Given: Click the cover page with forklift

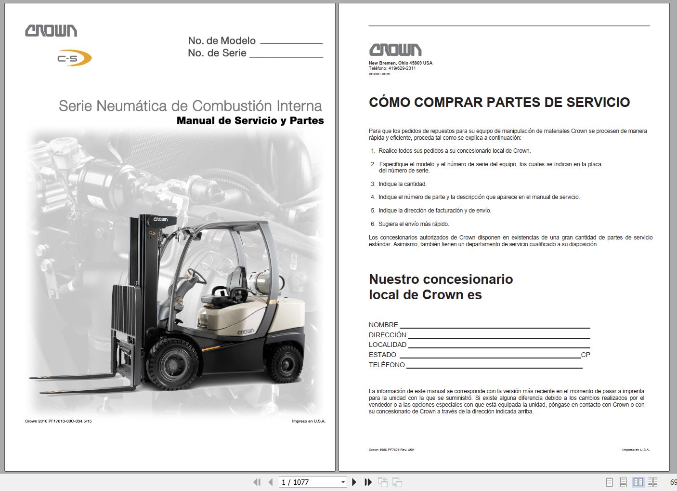Looking at the screenshot, I should [x=170, y=237].
